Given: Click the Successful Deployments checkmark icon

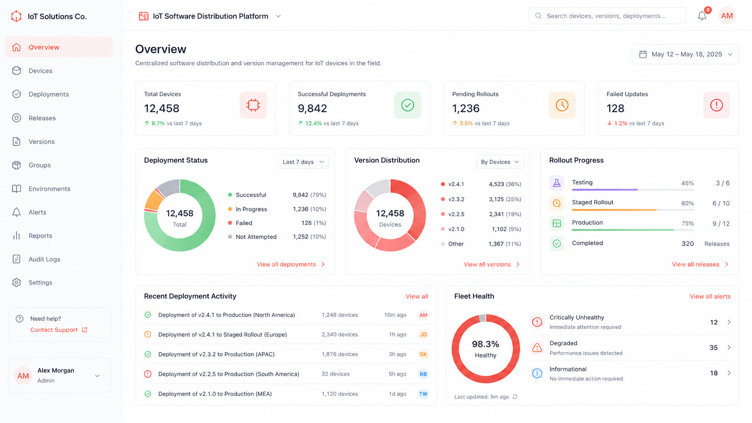Looking at the screenshot, I should click(407, 105).
